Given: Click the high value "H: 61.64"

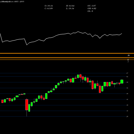Looking at the screenshot, I should 70,6.
